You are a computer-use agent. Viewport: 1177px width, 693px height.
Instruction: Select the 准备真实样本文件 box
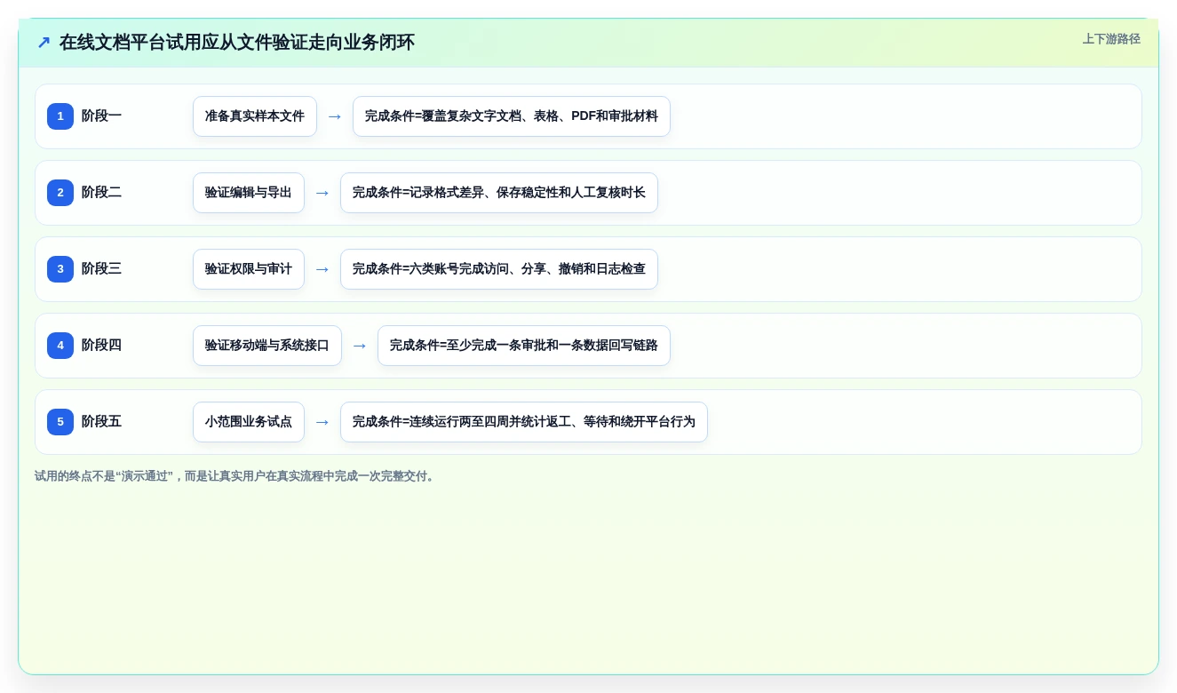(255, 116)
